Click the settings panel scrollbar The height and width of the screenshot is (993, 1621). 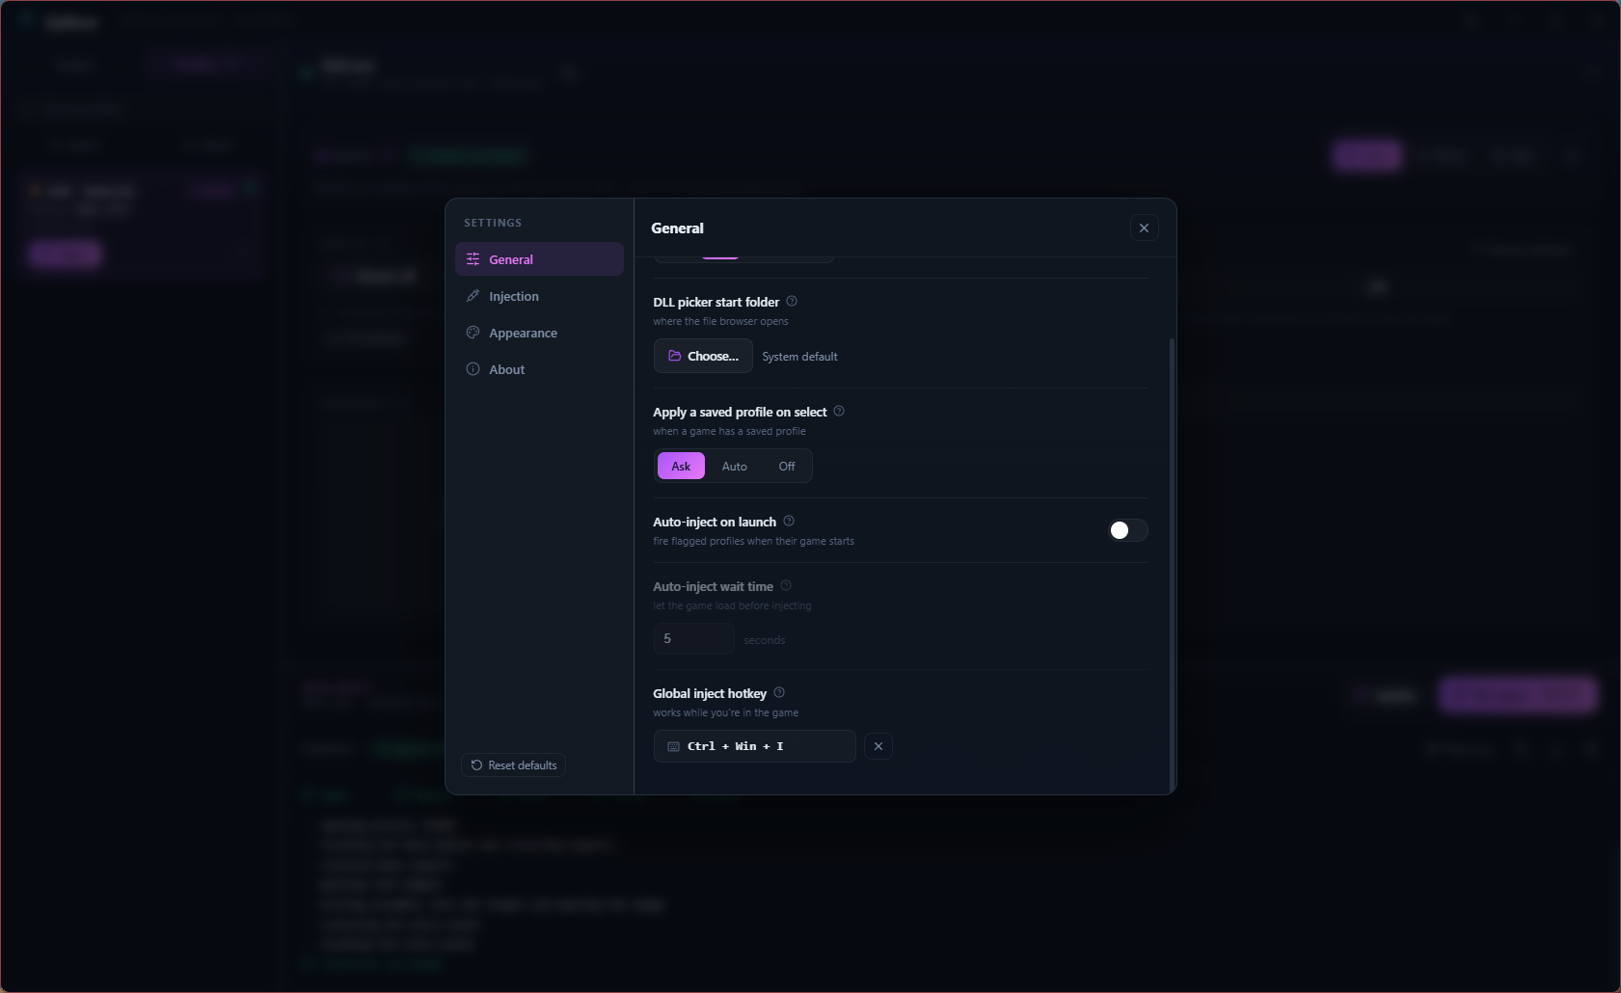[1173, 564]
